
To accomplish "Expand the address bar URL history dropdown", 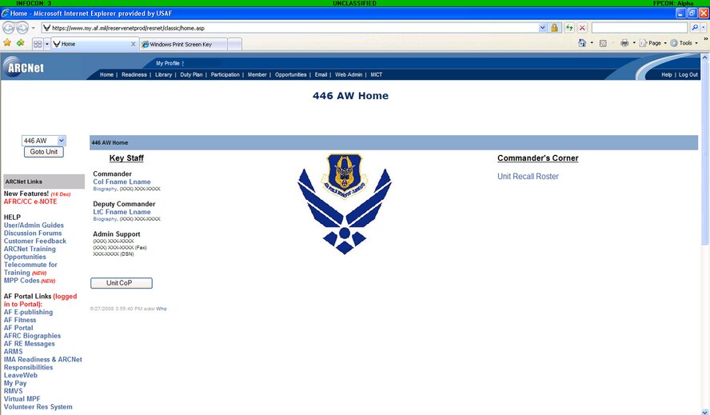I will click(542, 28).
